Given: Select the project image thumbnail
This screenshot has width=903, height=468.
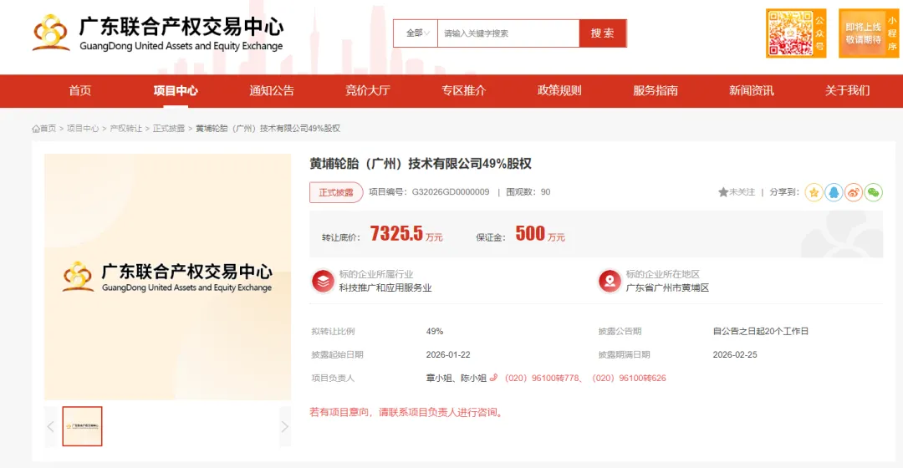Looking at the screenshot, I should coord(82,426).
